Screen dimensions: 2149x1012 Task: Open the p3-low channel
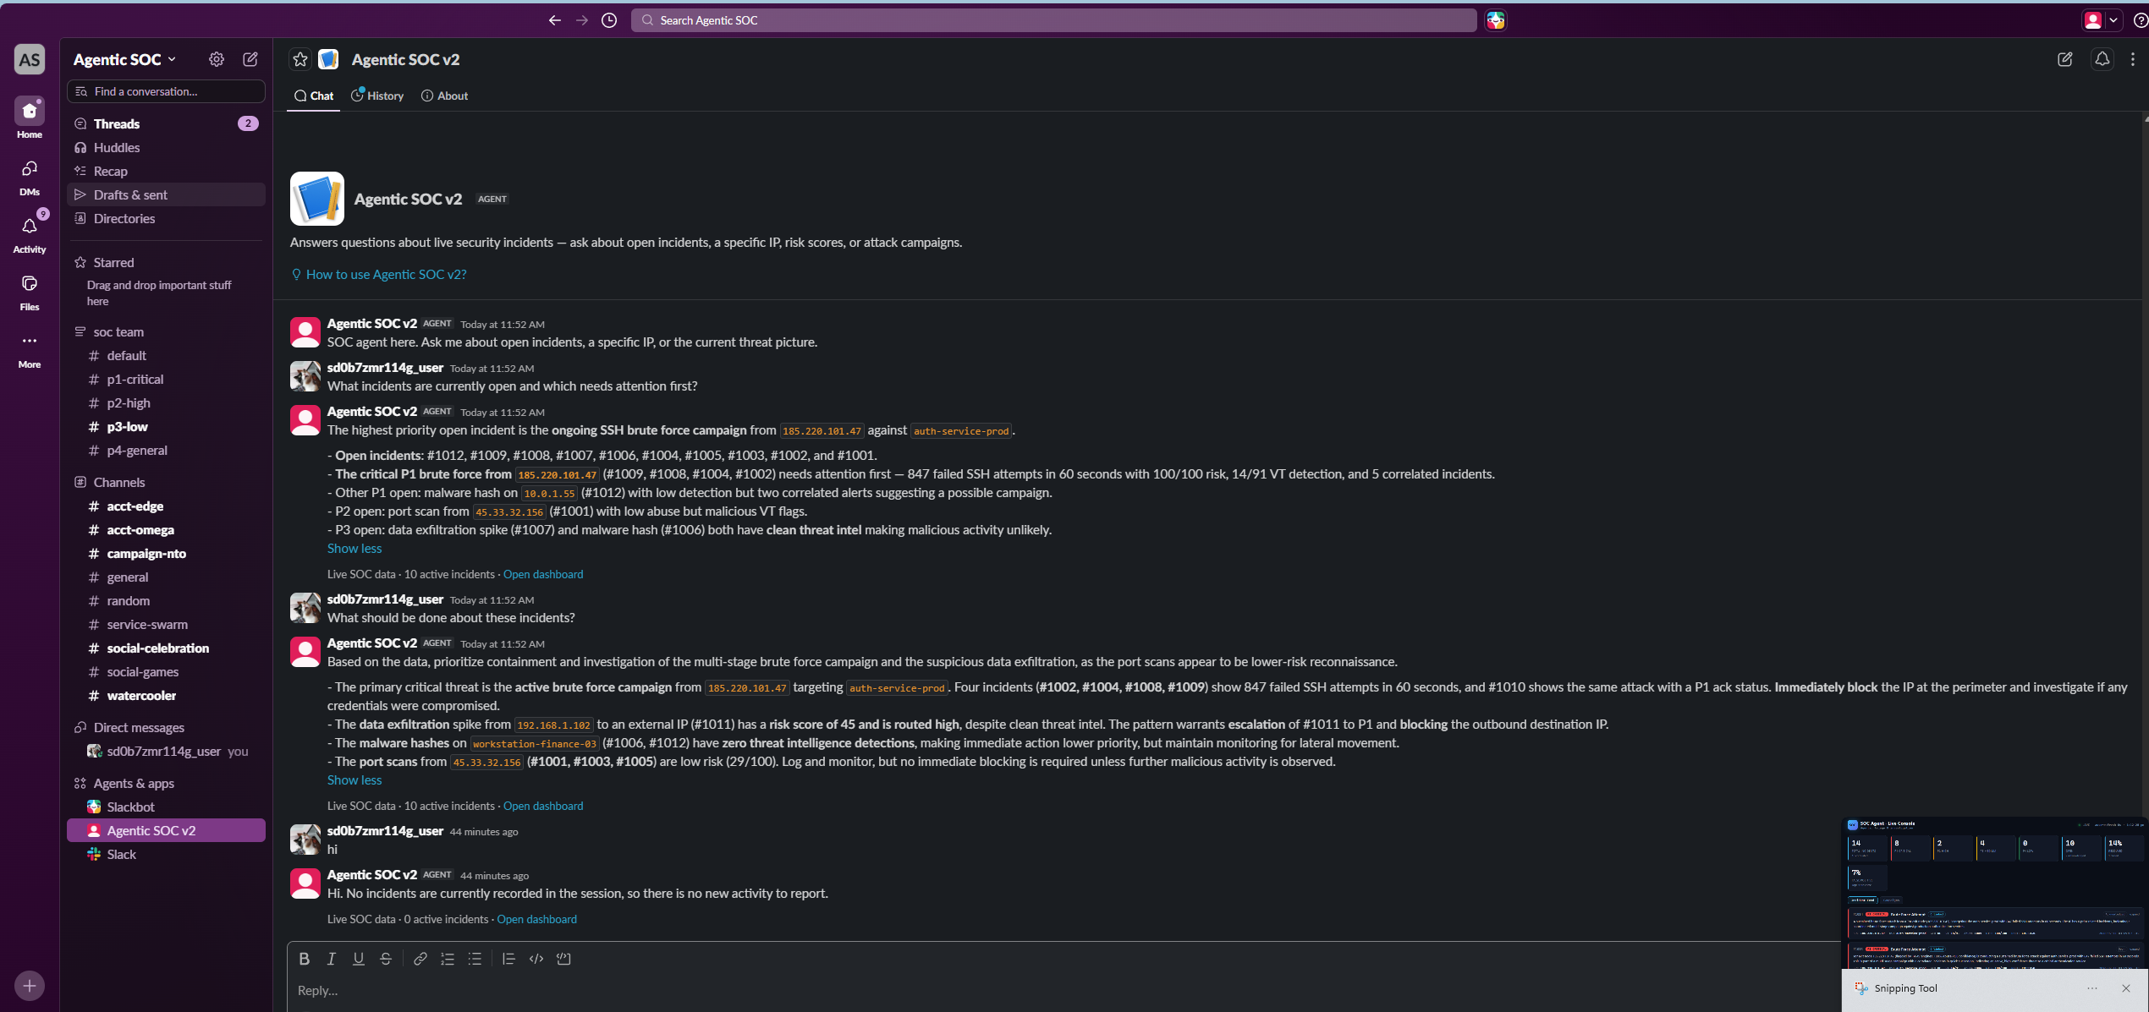pyautogui.click(x=166, y=427)
